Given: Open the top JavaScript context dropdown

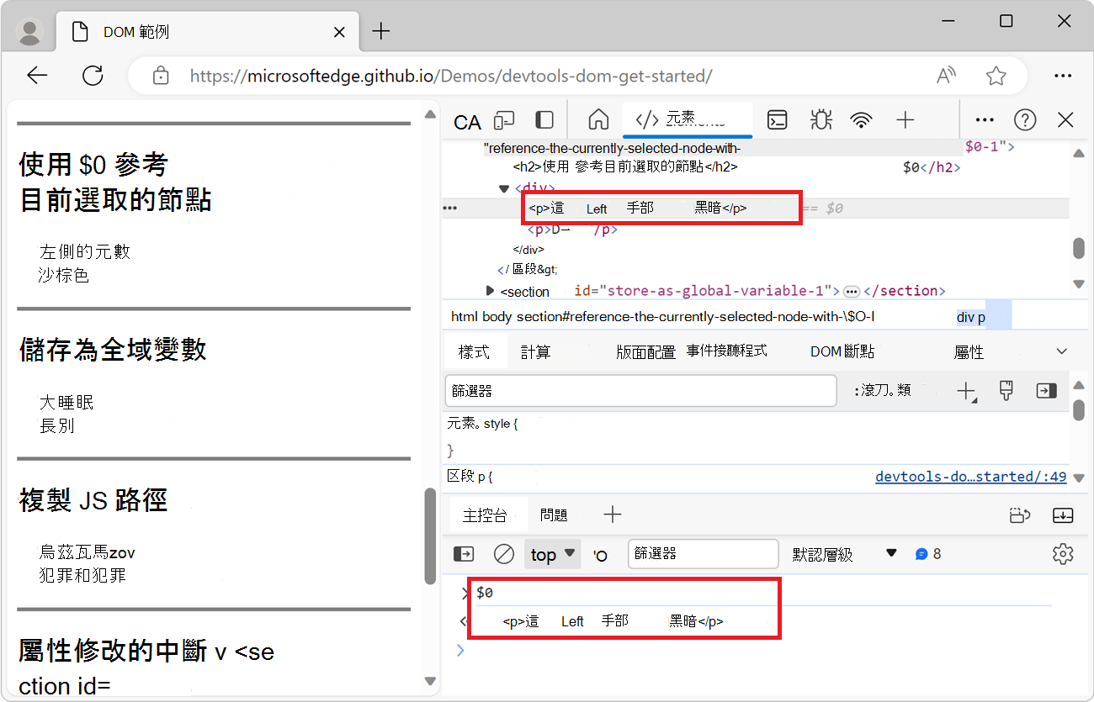Looking at the screenshot, I should point(553,555).
